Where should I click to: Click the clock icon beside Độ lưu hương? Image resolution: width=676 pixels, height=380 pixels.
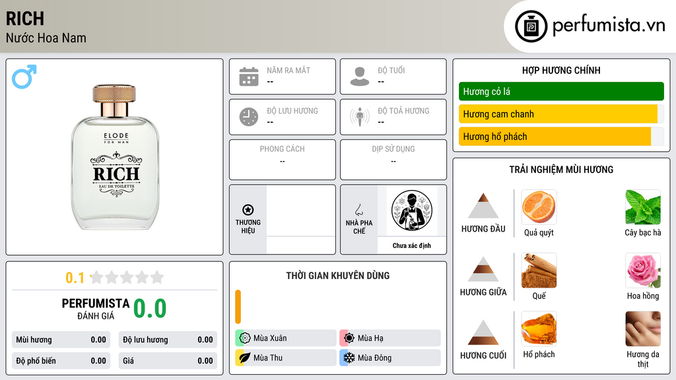click(x=249, y=117)
